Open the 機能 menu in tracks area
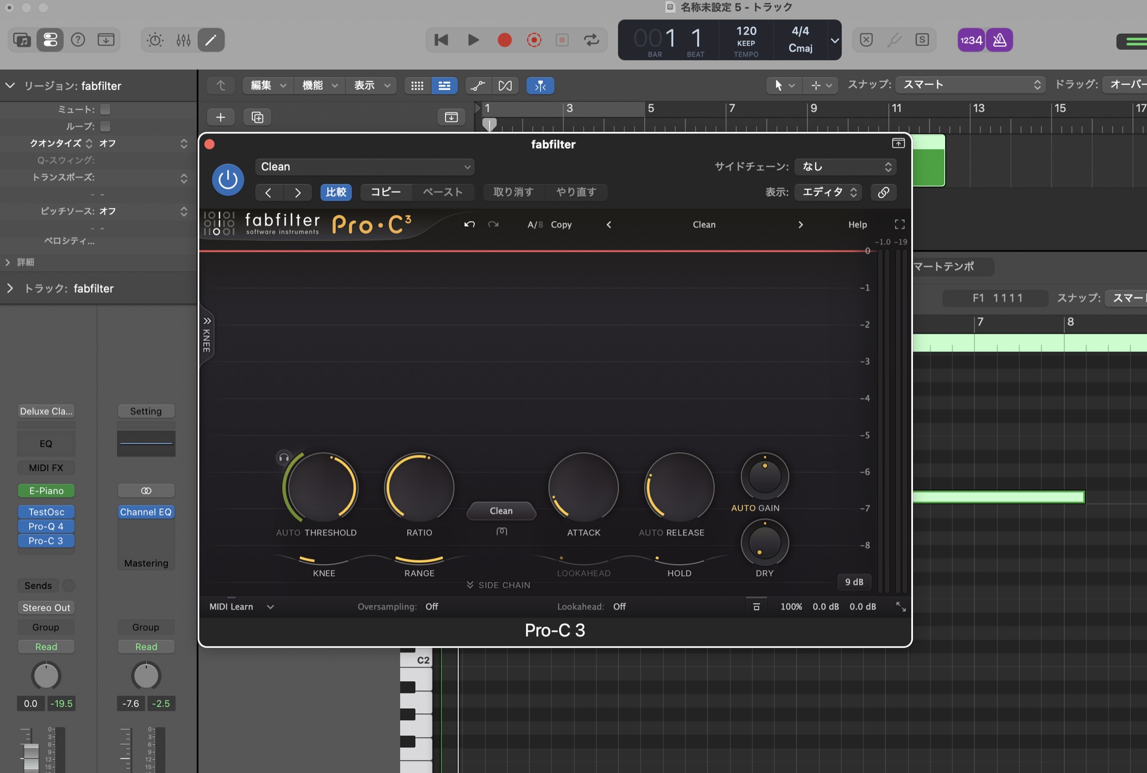Screen dimensions: 1147x773 tap(319, 85)
